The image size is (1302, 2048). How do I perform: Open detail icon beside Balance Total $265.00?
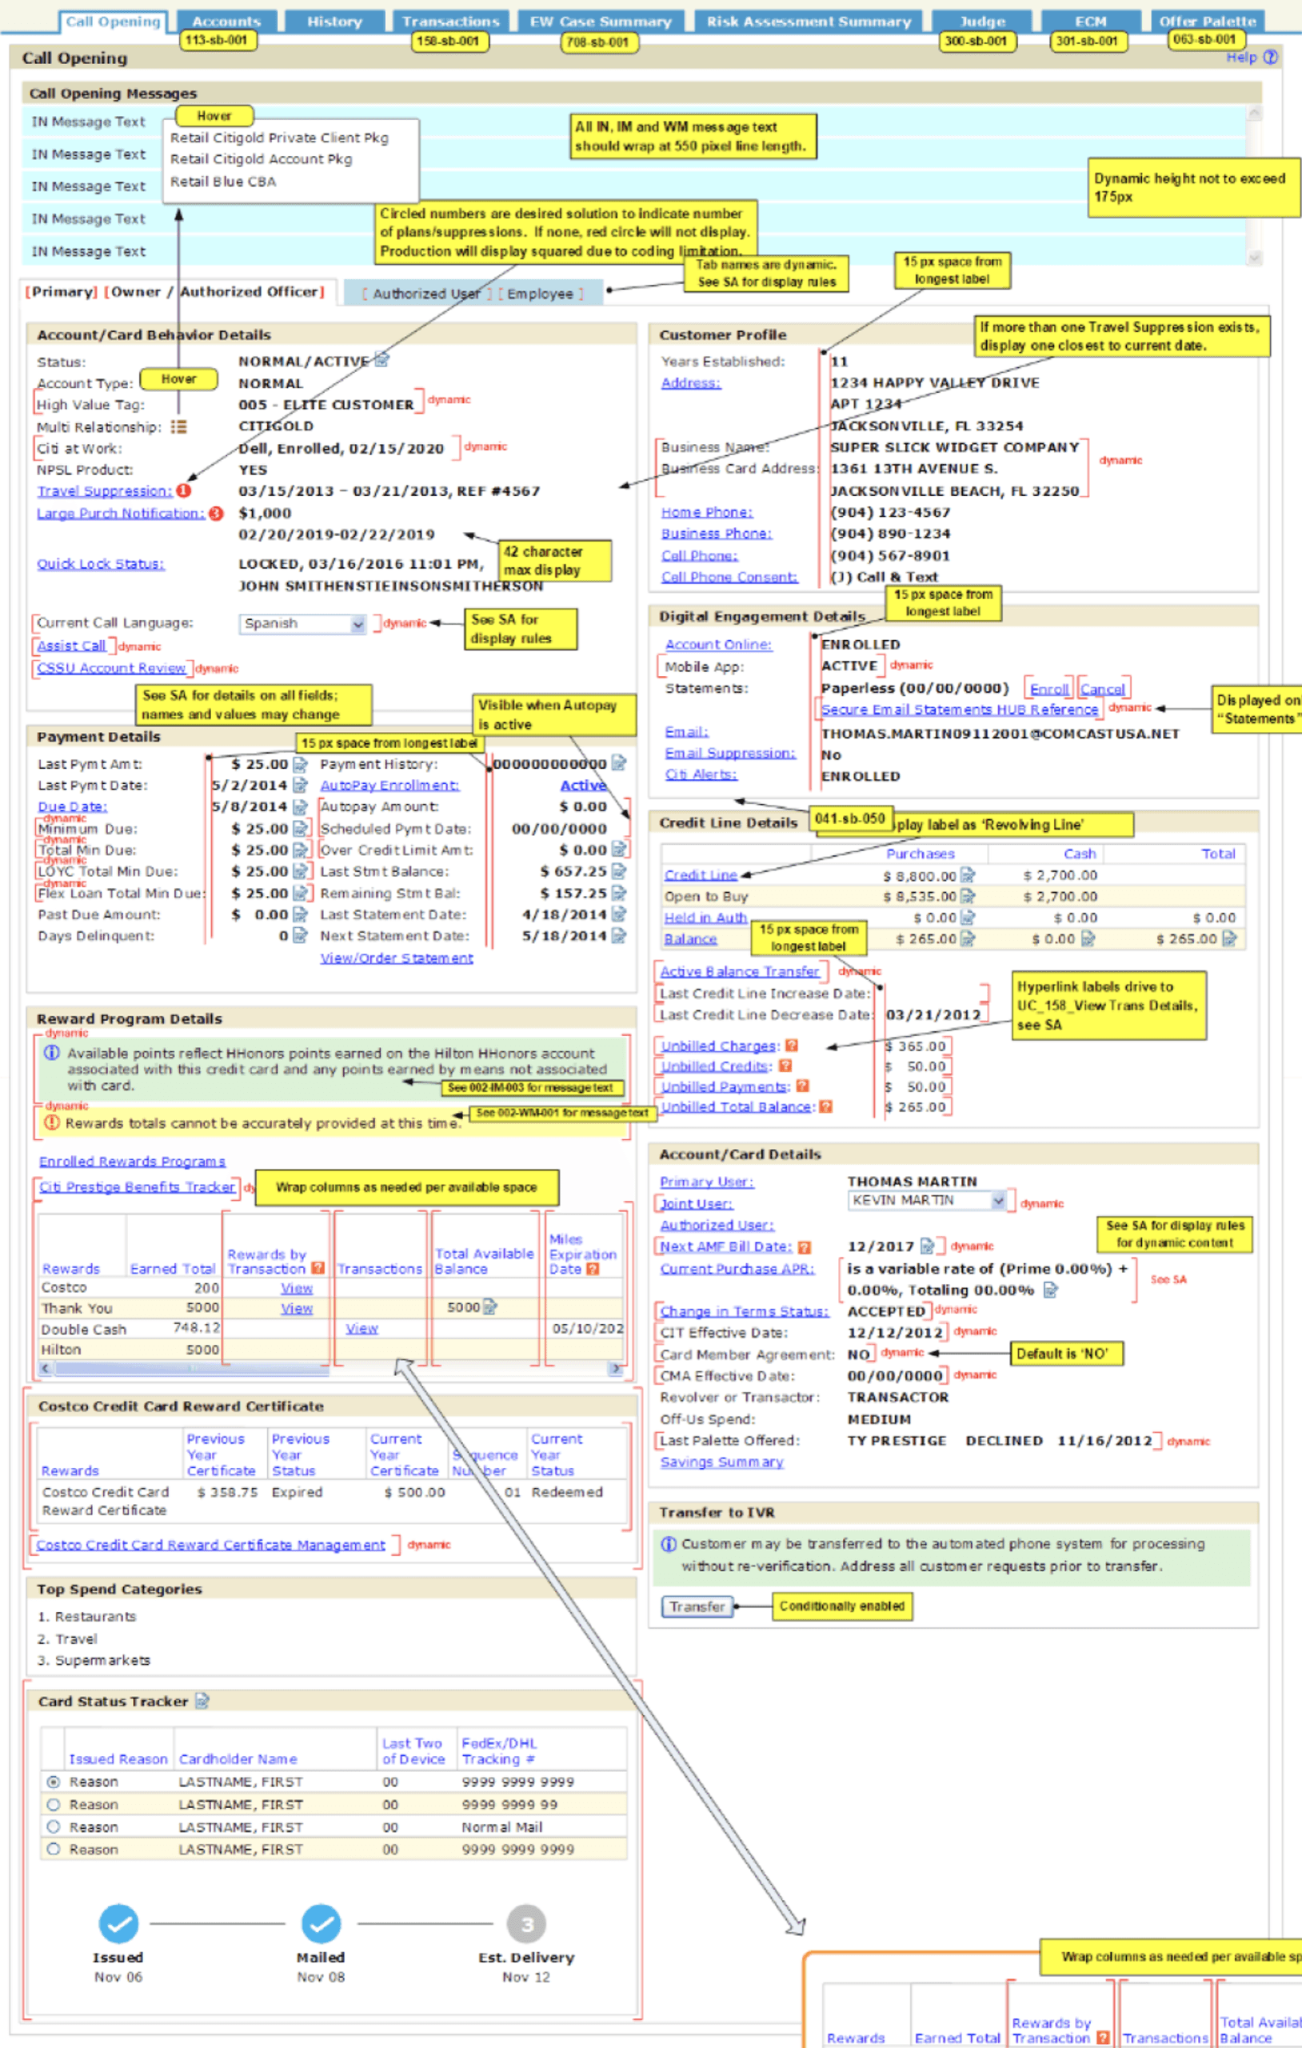(x=1230, y=939)
